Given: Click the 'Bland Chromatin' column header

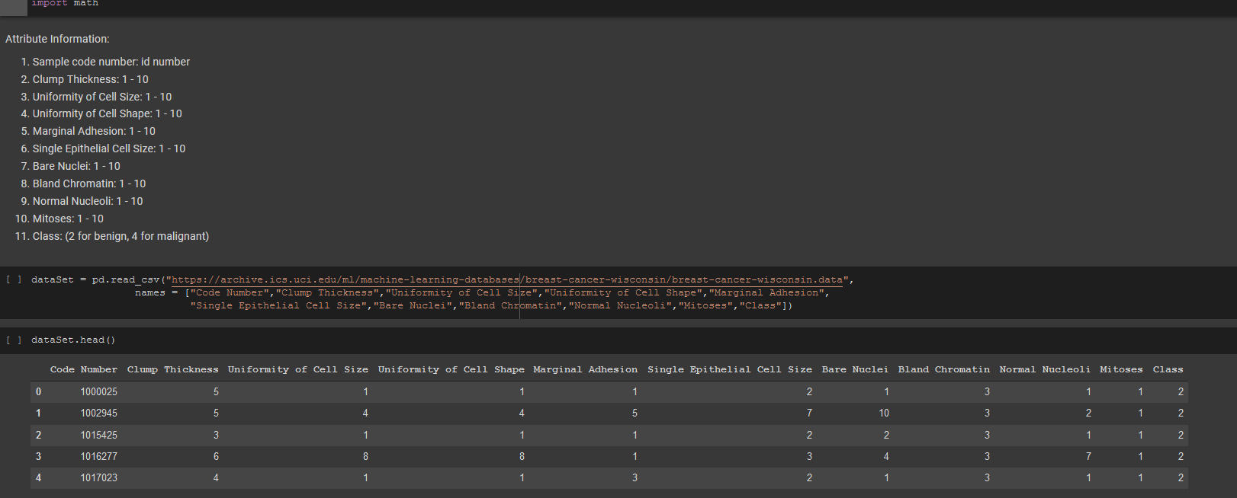Looking at the screenshot, I should (944, 369).
